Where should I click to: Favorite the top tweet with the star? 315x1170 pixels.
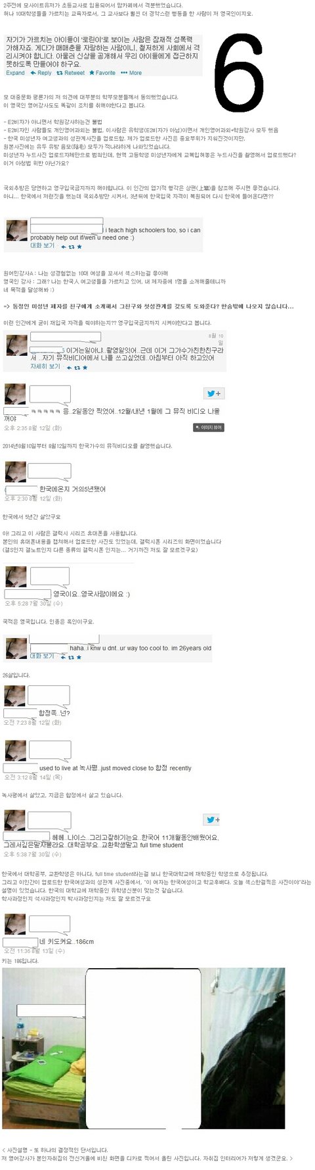pyautogui.click(x=102, y=73)
